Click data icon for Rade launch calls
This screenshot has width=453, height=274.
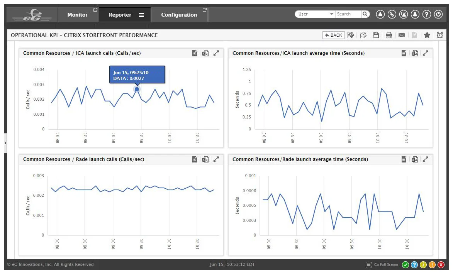[x=195, y=159]
